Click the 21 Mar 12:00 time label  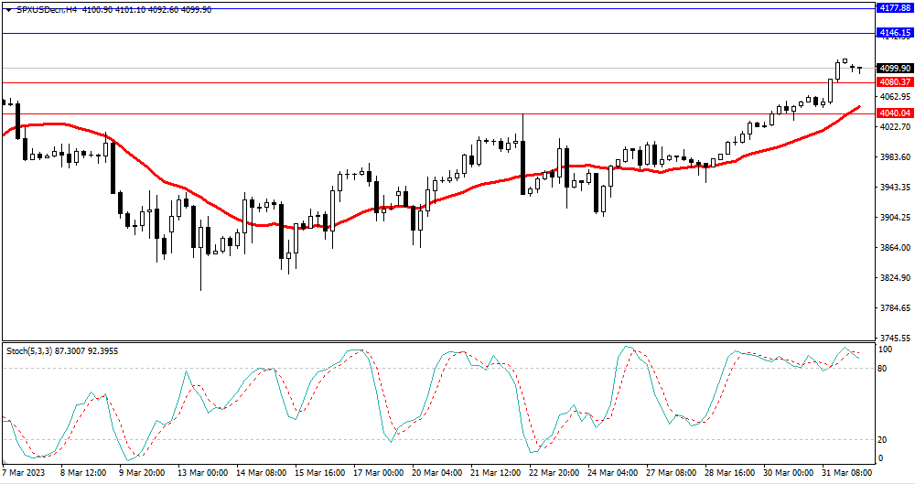pos(495,472)
